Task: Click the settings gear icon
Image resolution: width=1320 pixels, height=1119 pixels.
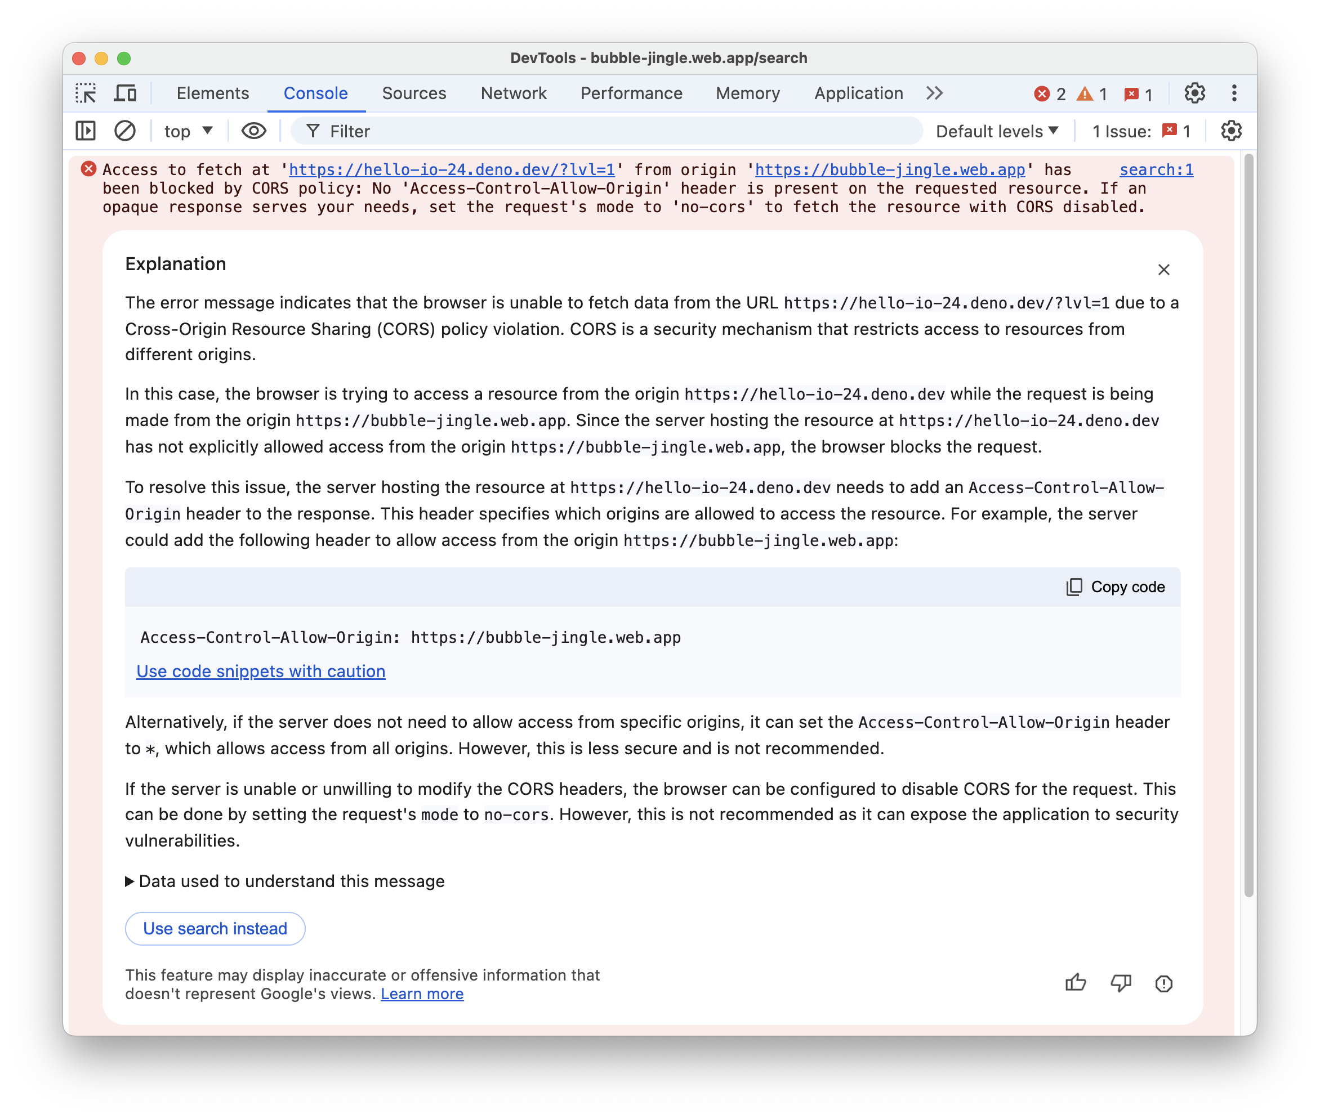Action: tap(1194, 93)
